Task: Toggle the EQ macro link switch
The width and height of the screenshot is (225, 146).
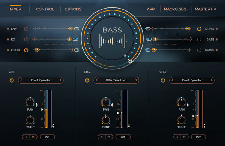Action: pyautogui.click(x=75, y=39)
